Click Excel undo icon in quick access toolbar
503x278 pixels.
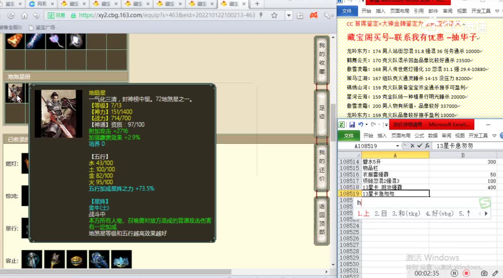(360, 125)
